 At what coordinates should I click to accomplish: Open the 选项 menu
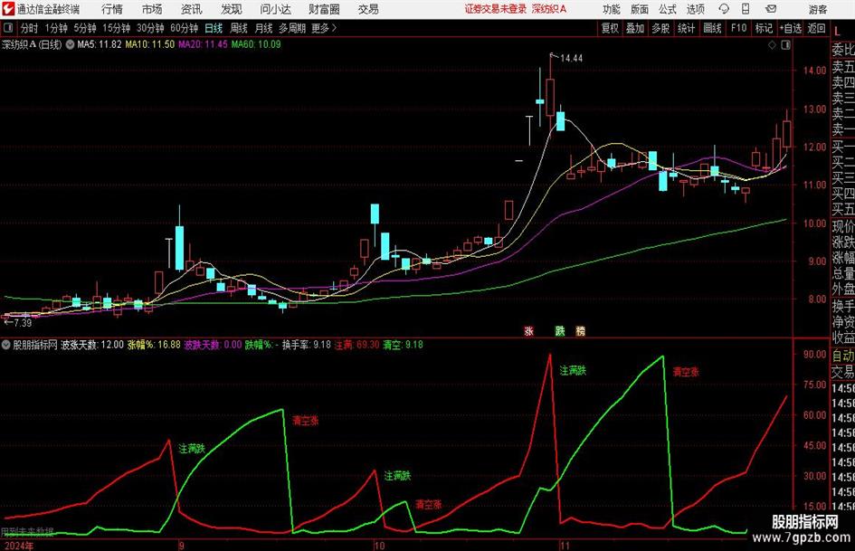[695, 9]
